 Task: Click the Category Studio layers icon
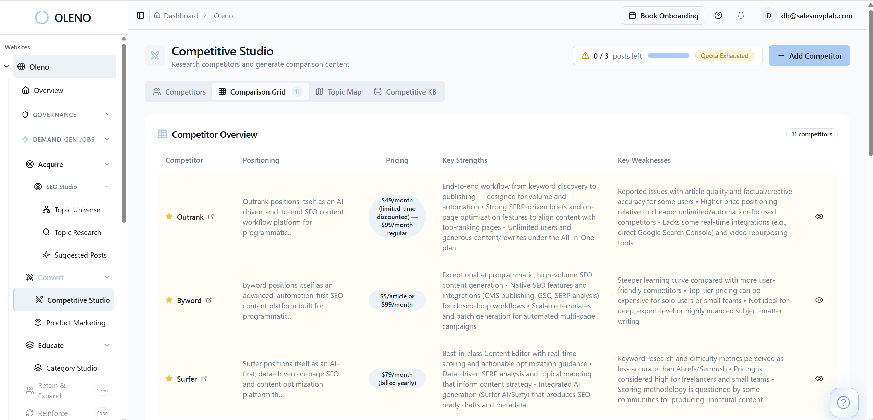[x=38, y=368]
